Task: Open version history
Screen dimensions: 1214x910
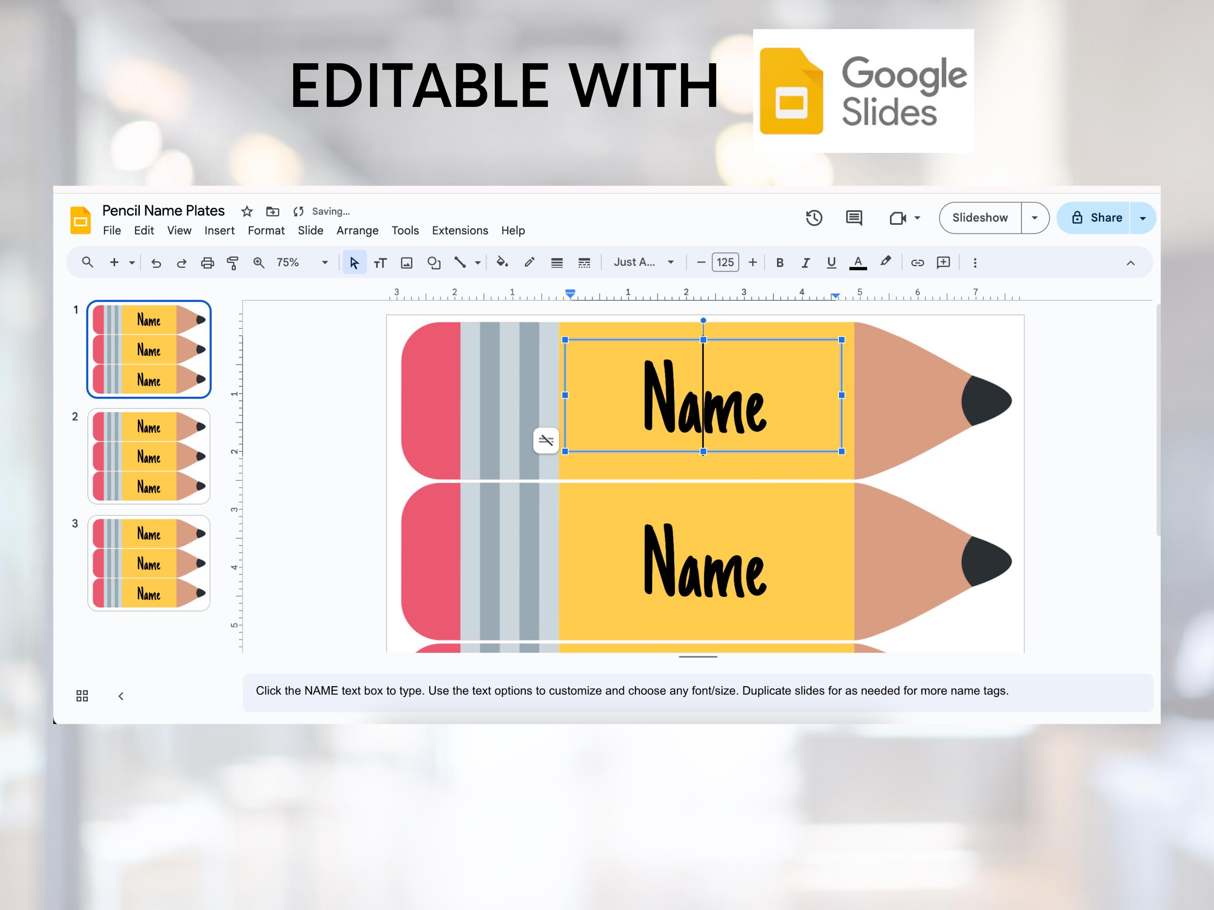Action: [x=814, y=218]
